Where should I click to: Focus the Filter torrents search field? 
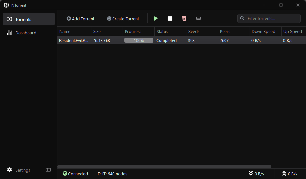[269, 18]
